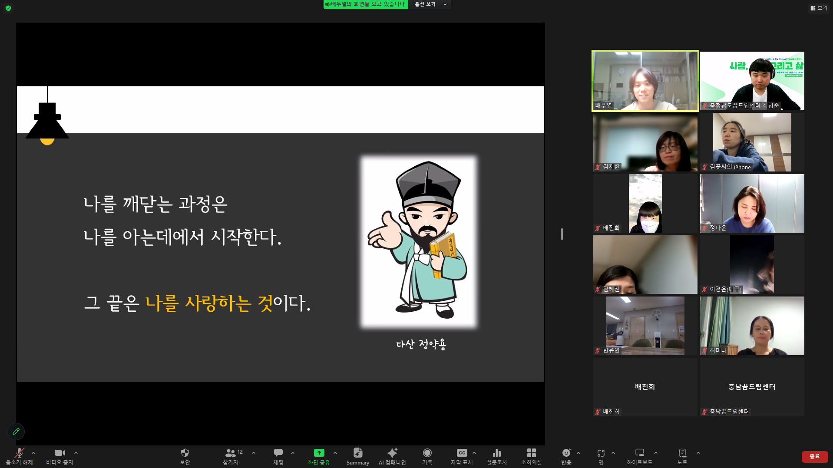Open the 채팅 chat panel
The height and width of the screenshot is (468, 833).
(278, 456)
